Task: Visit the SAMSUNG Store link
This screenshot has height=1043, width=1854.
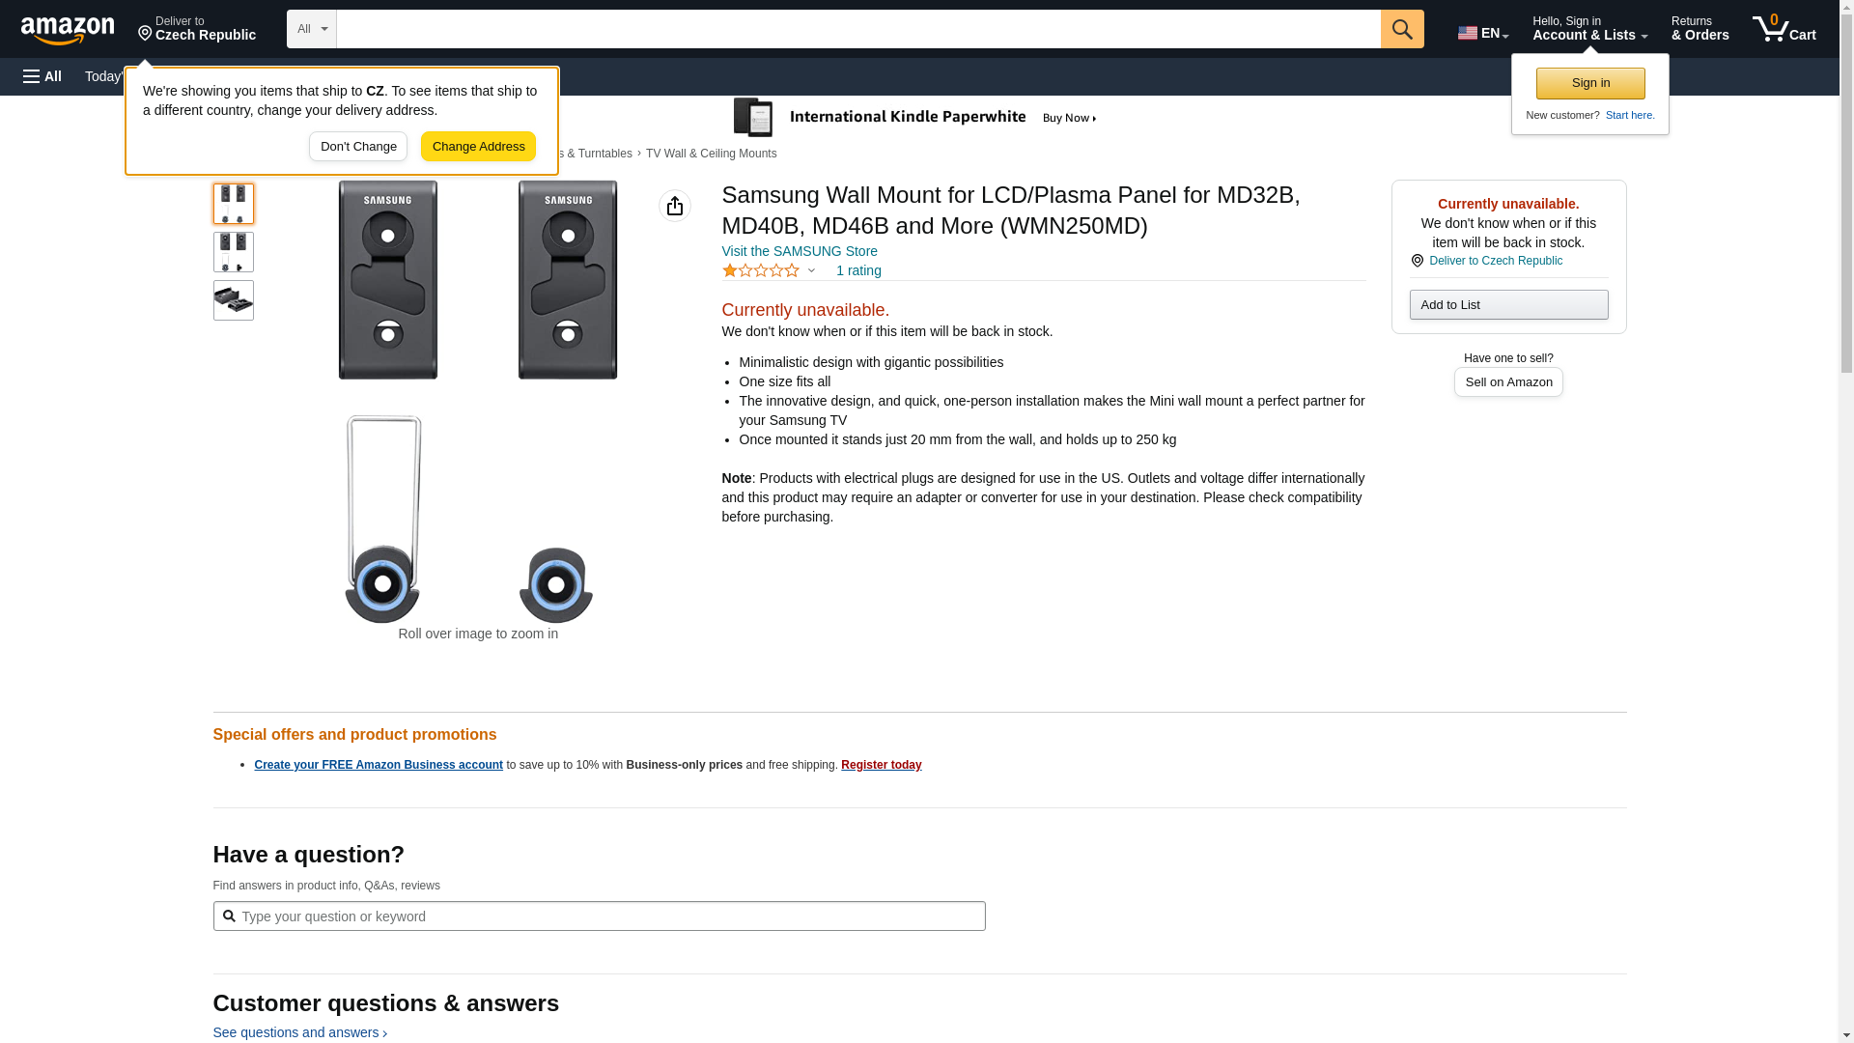Action: coord(799,251)
